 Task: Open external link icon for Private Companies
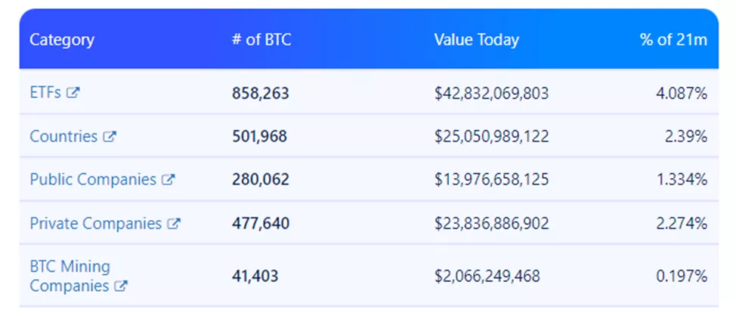(173, 224)
